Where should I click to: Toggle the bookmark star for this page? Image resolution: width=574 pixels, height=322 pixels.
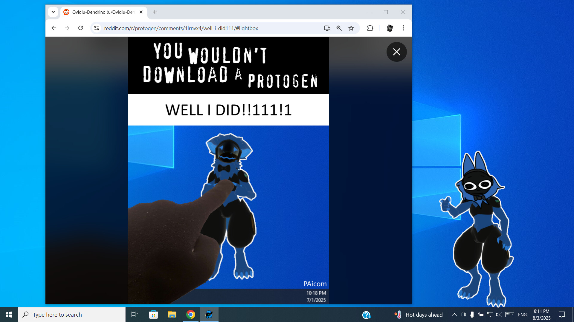(x=351, y=28)
